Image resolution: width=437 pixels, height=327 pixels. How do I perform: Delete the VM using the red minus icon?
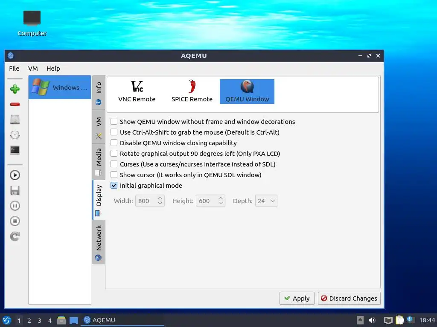(15, 104)
